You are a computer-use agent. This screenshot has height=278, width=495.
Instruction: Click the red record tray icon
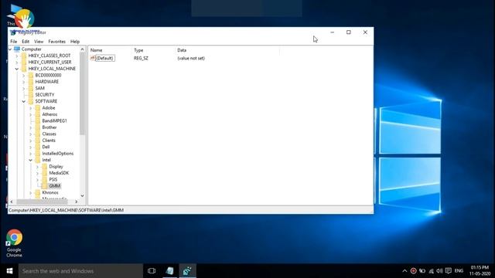pyautogui.click(x=413, y=271)
